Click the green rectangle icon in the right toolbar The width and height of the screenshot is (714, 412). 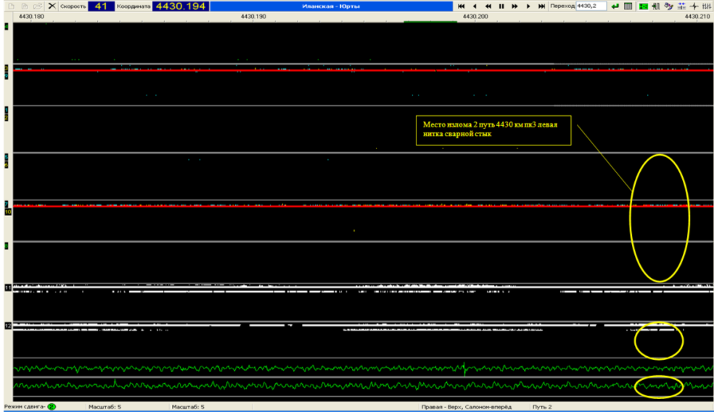point(643,6)
